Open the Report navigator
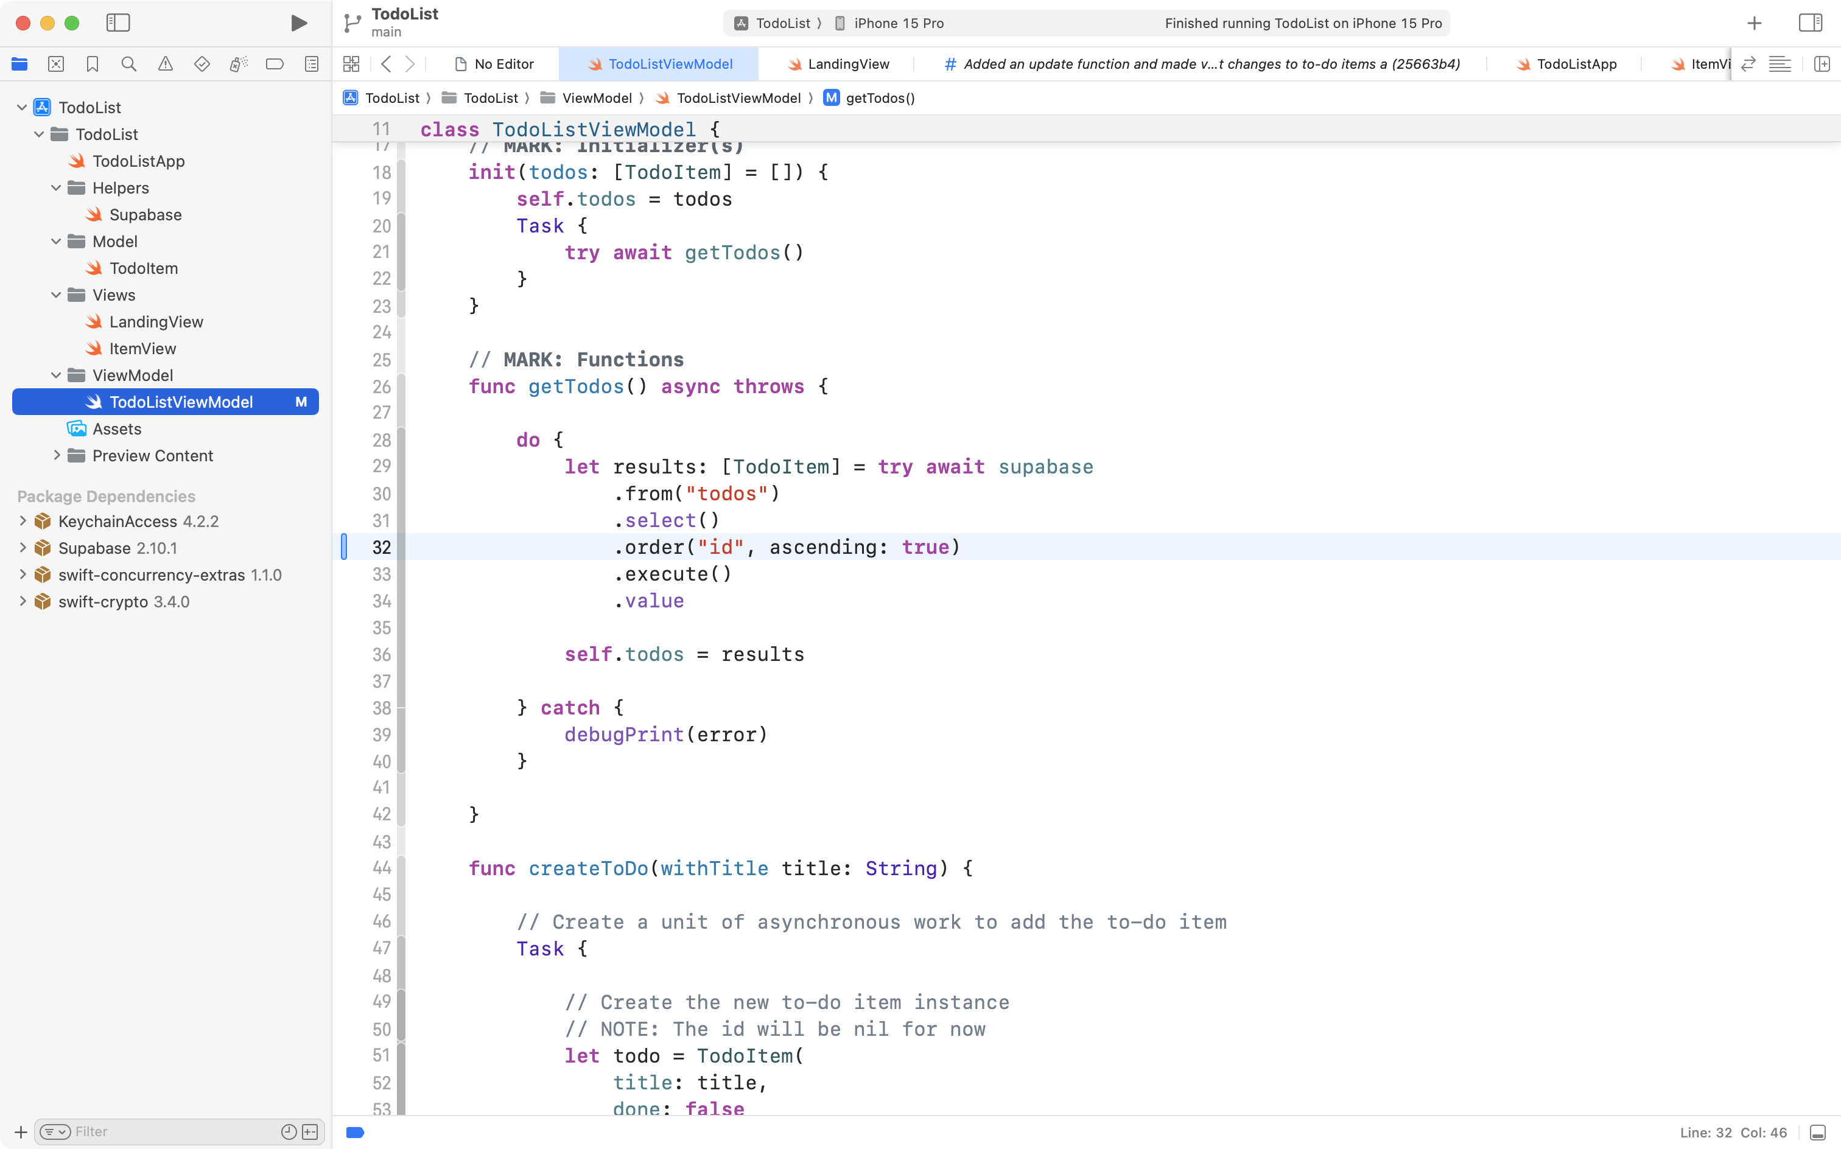This screenshot has height=1149, width=1841. [x=311, y=64]
